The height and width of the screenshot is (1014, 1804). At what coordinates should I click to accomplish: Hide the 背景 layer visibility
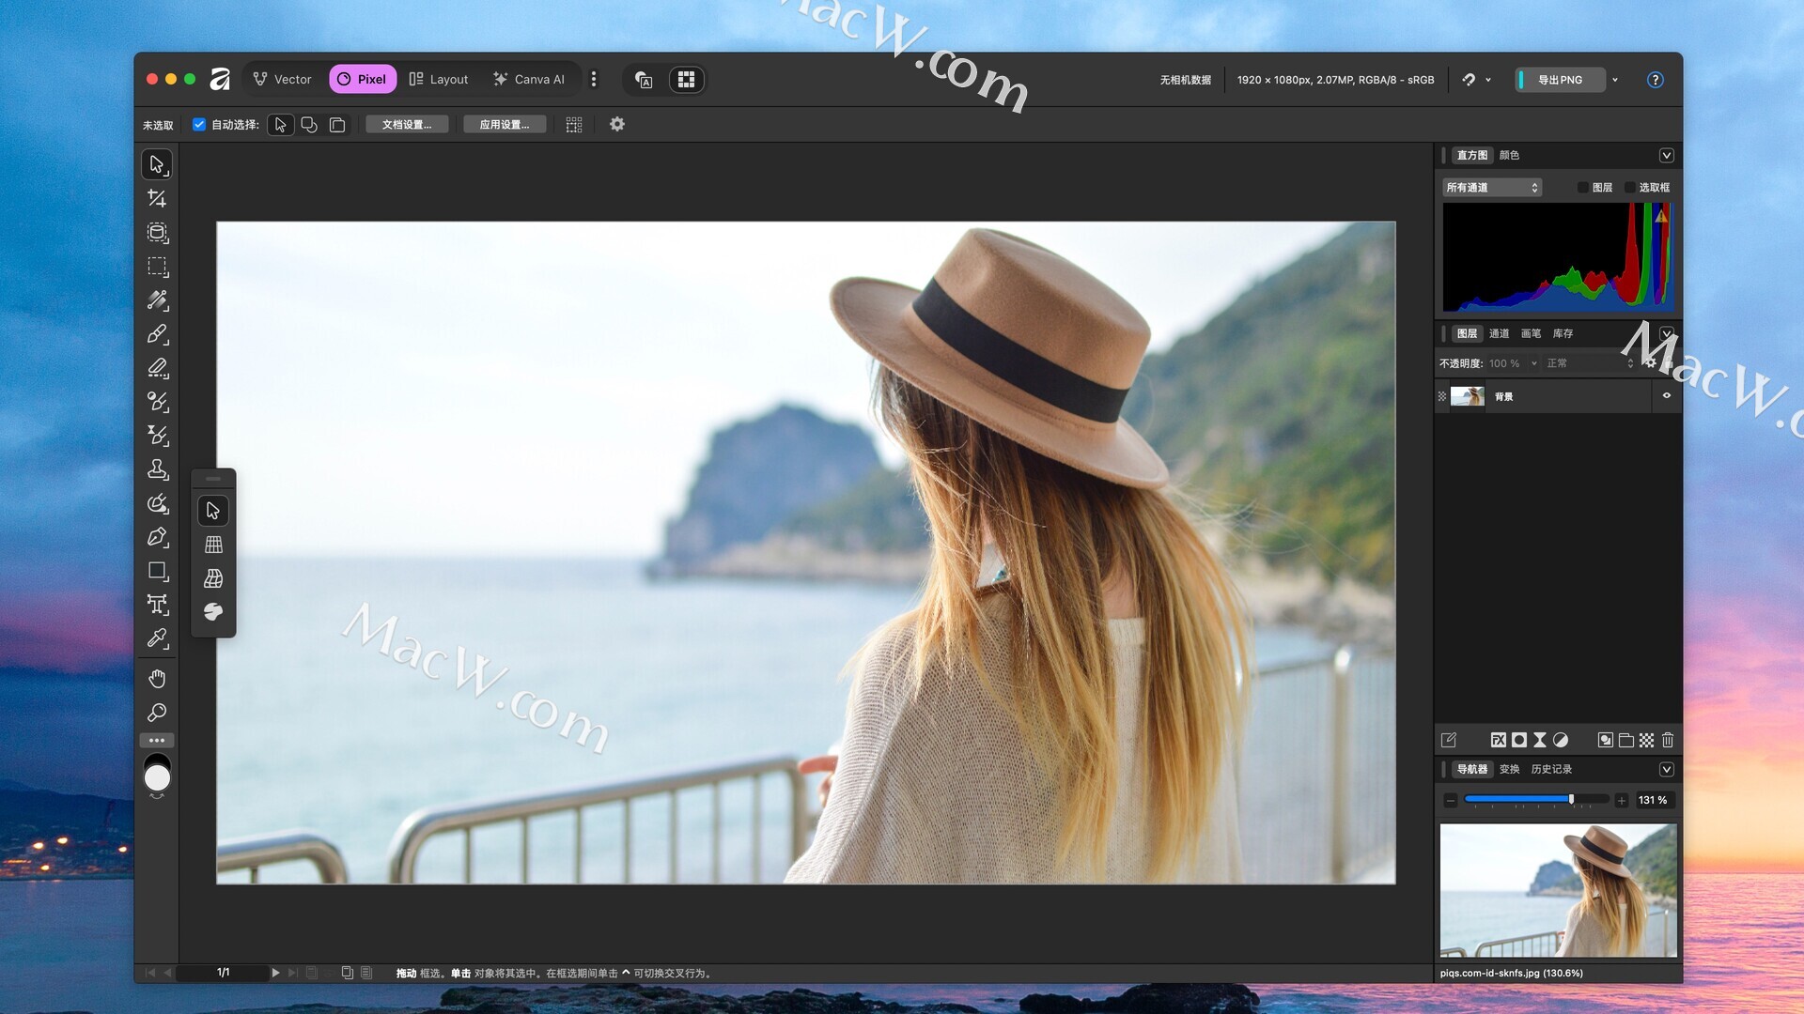1667,396
